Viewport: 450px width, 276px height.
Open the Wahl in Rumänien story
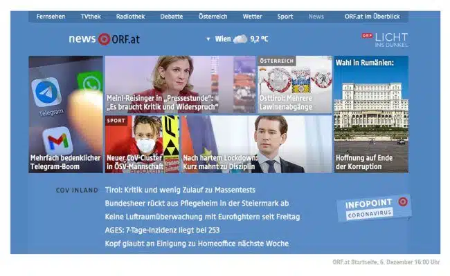click(371, 115)
